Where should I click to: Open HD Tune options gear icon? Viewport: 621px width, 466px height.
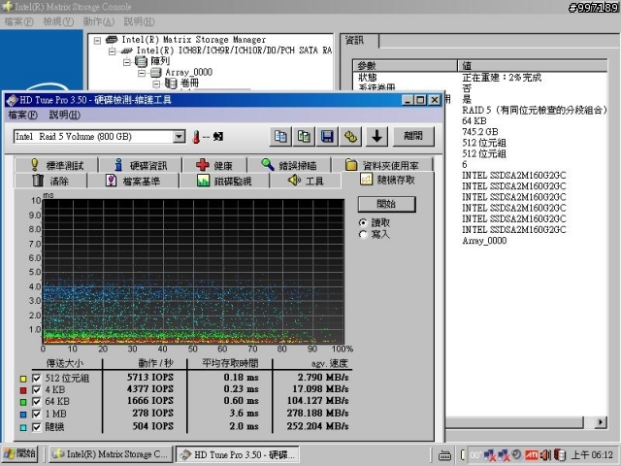point(350,136)
